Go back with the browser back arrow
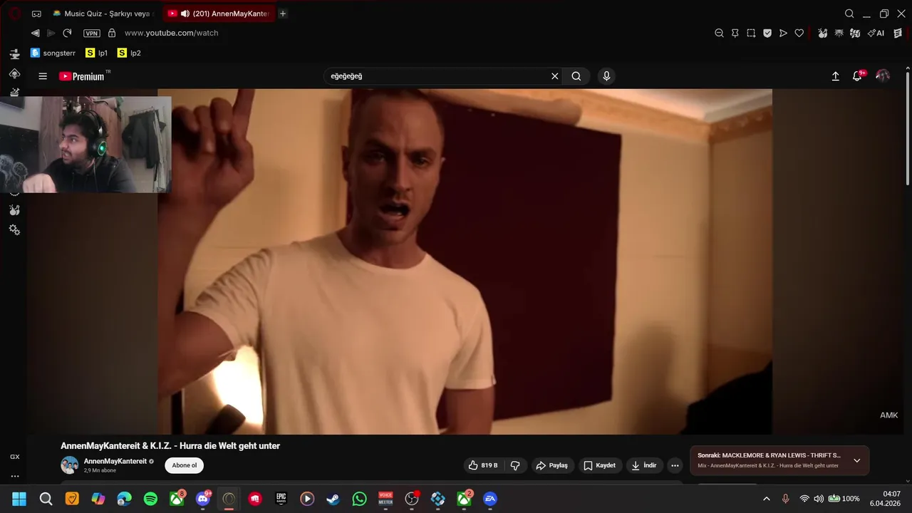 pyautogui.click(x=35, y=33)
